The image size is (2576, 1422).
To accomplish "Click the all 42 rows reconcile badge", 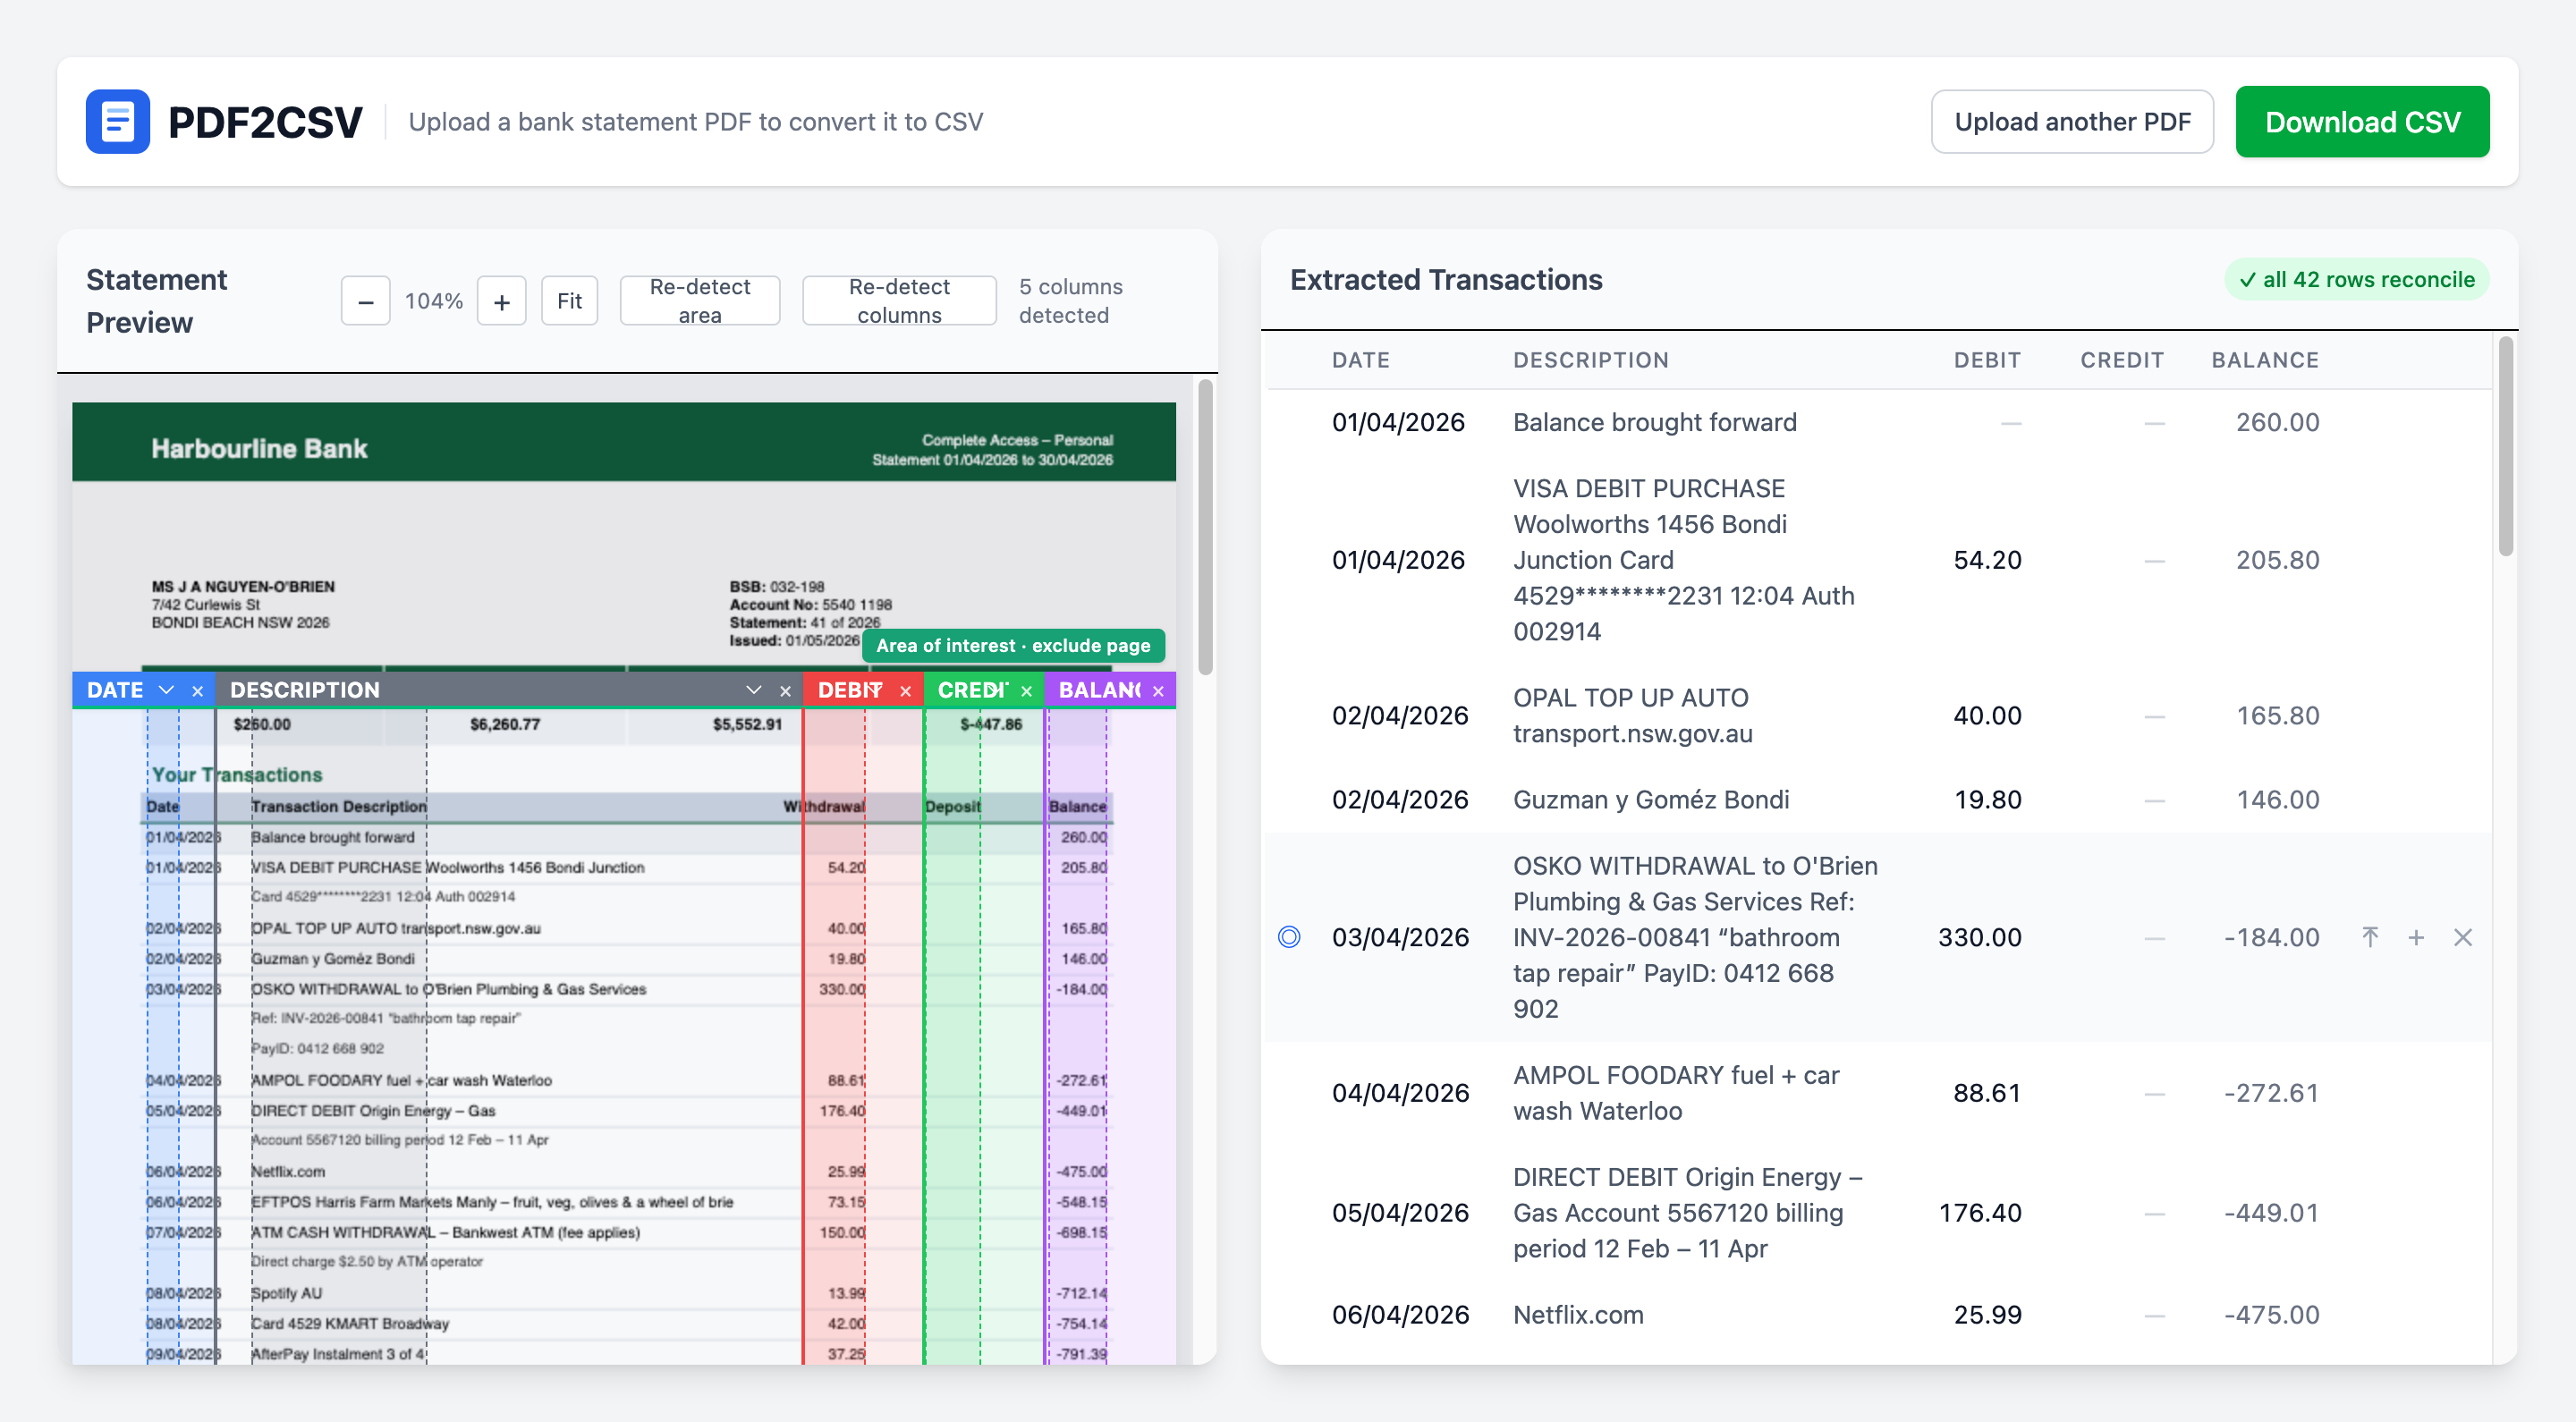I will (2356, 280).
